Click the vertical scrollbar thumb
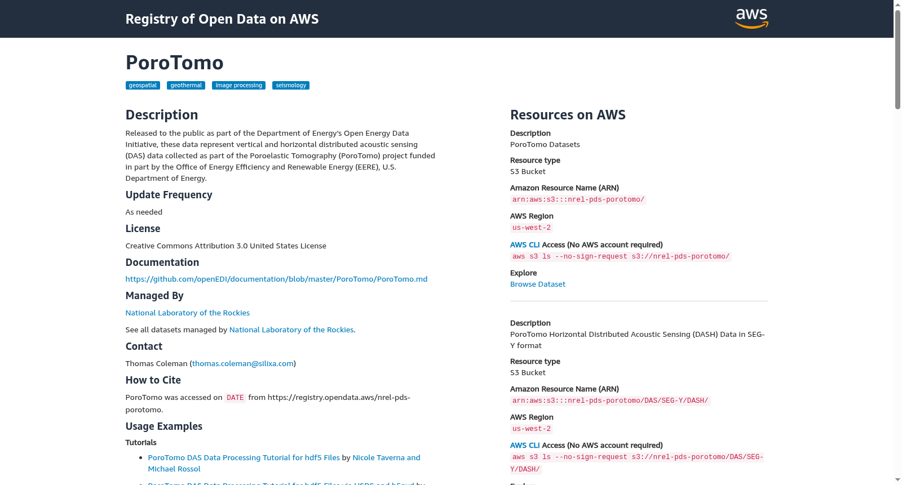The height and width of the screenshot is (485, 902). click(897, 59)
